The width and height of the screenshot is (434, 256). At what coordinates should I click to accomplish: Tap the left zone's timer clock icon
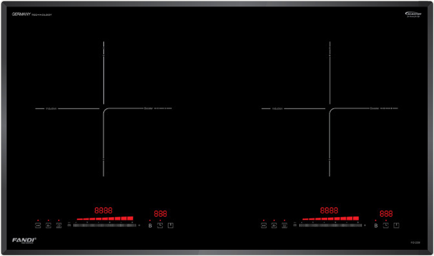point(160,225)
